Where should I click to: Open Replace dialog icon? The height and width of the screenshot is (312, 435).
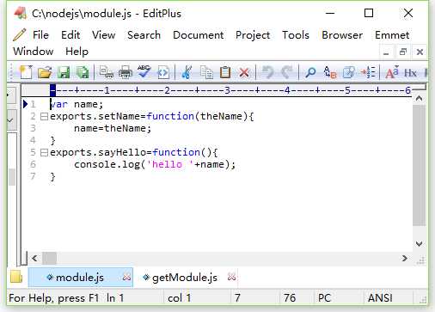[x=329, y=72]
